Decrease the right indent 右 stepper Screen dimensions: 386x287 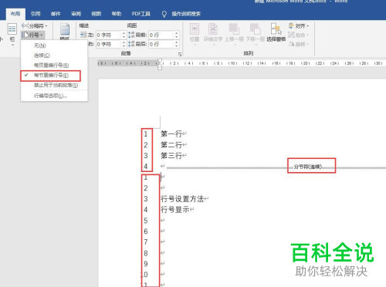coord(124,46)
